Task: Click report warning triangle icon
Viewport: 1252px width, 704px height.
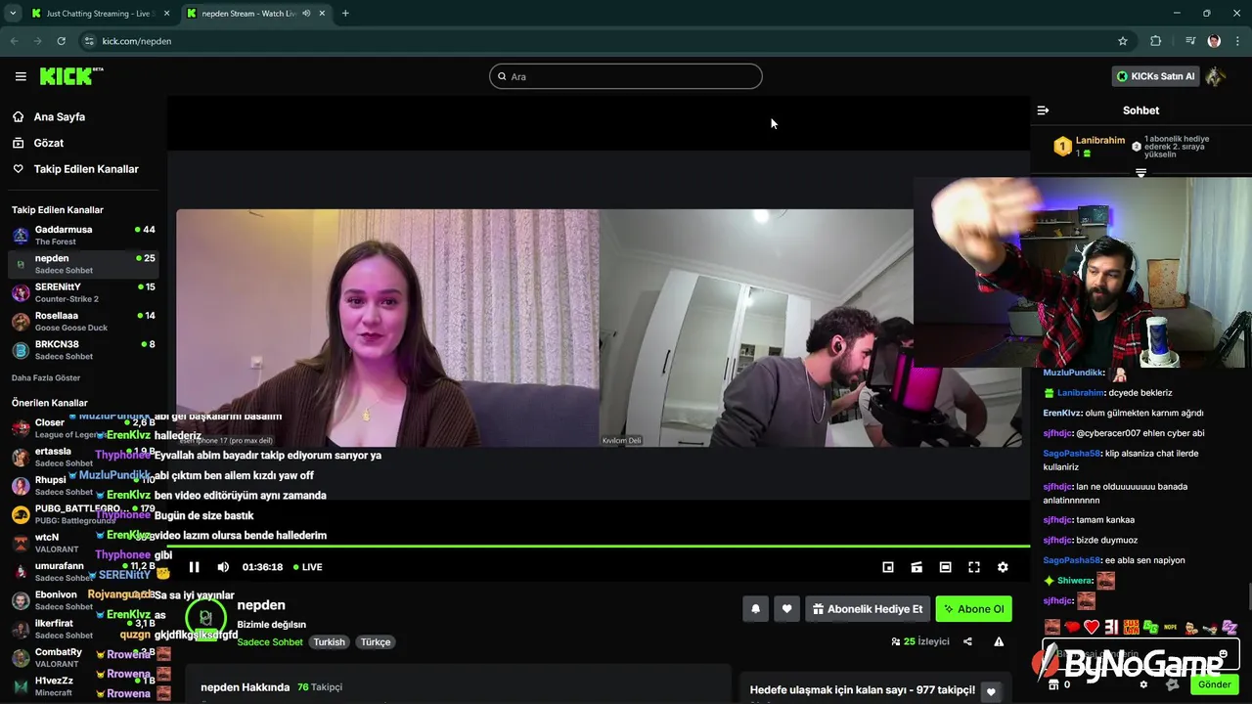Action: pyautogui.click(x=999, y=641)
